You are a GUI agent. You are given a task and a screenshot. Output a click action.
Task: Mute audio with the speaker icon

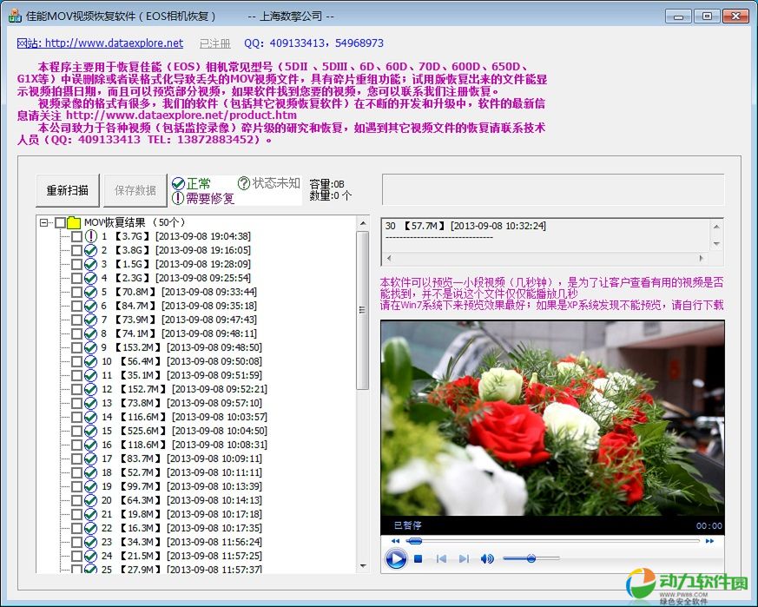(x=487, y=559)
